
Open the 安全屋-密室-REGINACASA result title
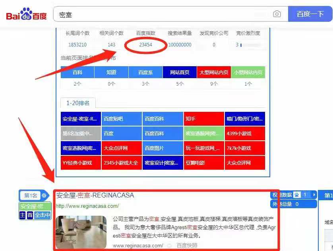[x=95, y=195]
